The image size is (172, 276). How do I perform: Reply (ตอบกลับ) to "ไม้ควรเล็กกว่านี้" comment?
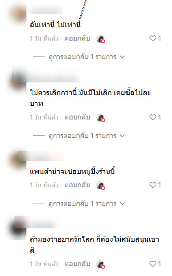click(77, 117)
